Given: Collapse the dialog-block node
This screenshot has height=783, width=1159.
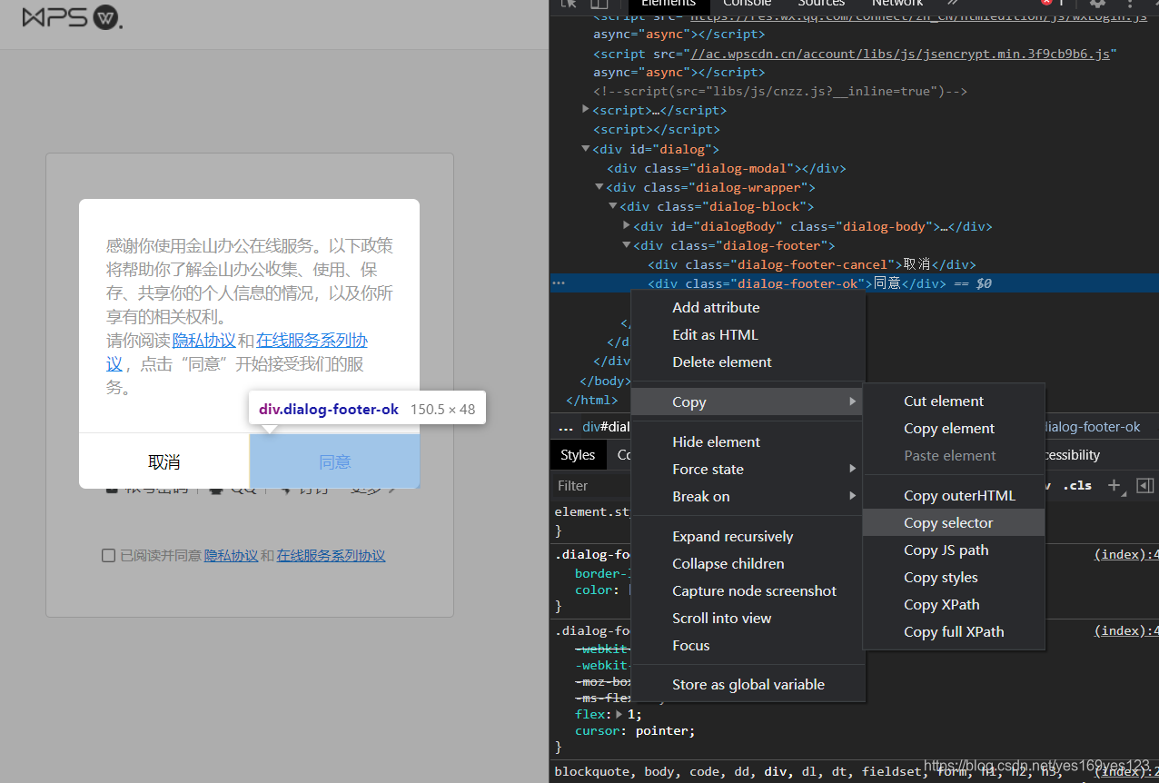Looking at the screenshot, I should [613, 206].
